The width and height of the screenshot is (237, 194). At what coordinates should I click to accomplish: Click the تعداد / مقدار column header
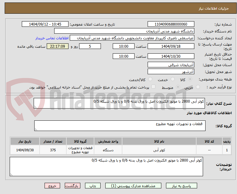tap(53, 141)
